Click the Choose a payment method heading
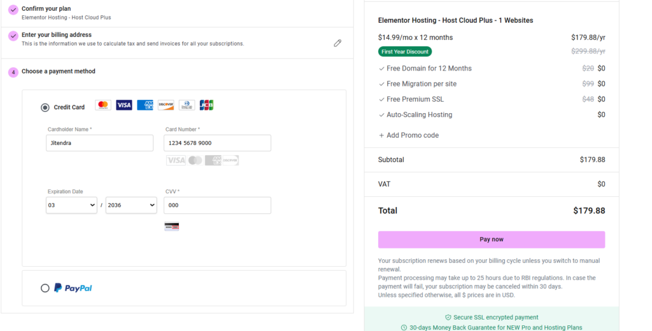The width and height of the screenshot is (652, 331). pos(58,71)
